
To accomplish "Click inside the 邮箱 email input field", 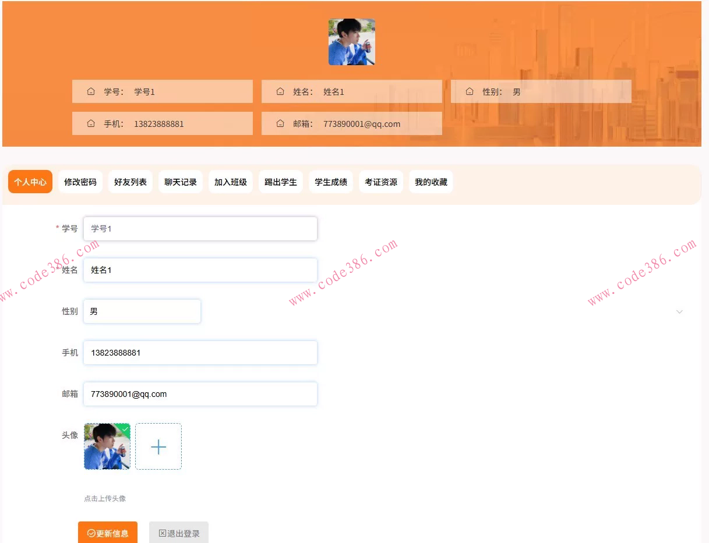I will pyautogui.click(x=200, y=394).
